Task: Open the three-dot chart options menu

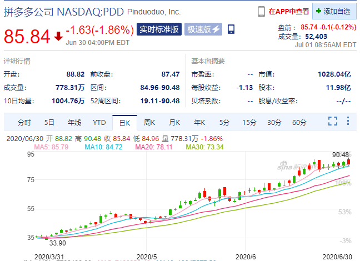Action: tap(348, 121)
